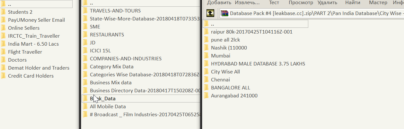Click the folder icon beside 'JD'
Viewport: 404px width, 129px height.
coord(85,42)
